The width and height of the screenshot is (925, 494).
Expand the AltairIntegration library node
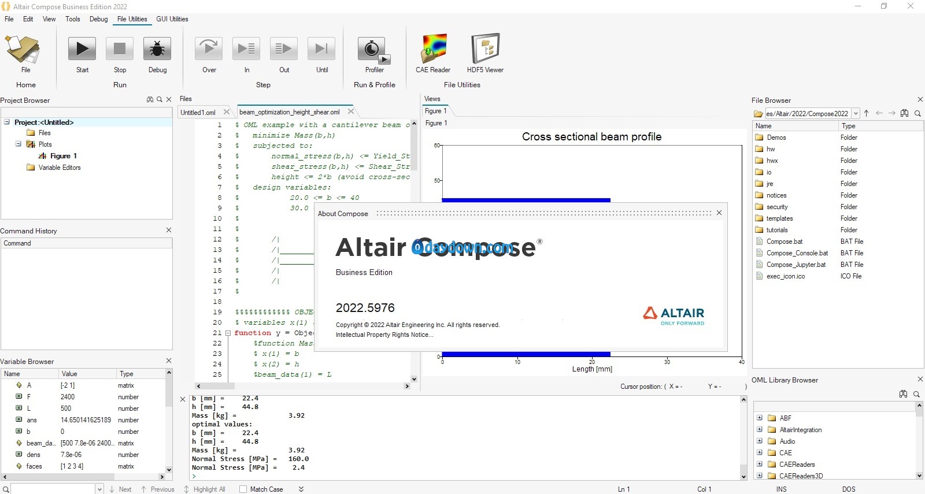point(760,429)
